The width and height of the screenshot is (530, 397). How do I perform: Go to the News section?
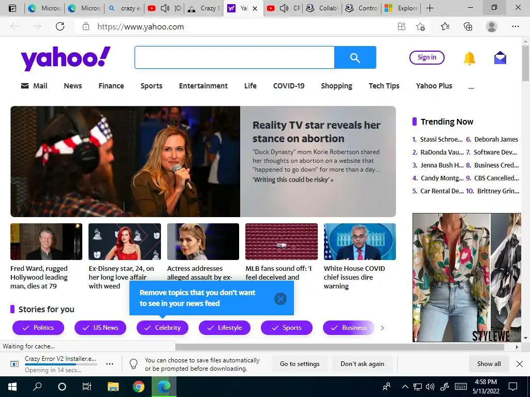pos(73,86)
